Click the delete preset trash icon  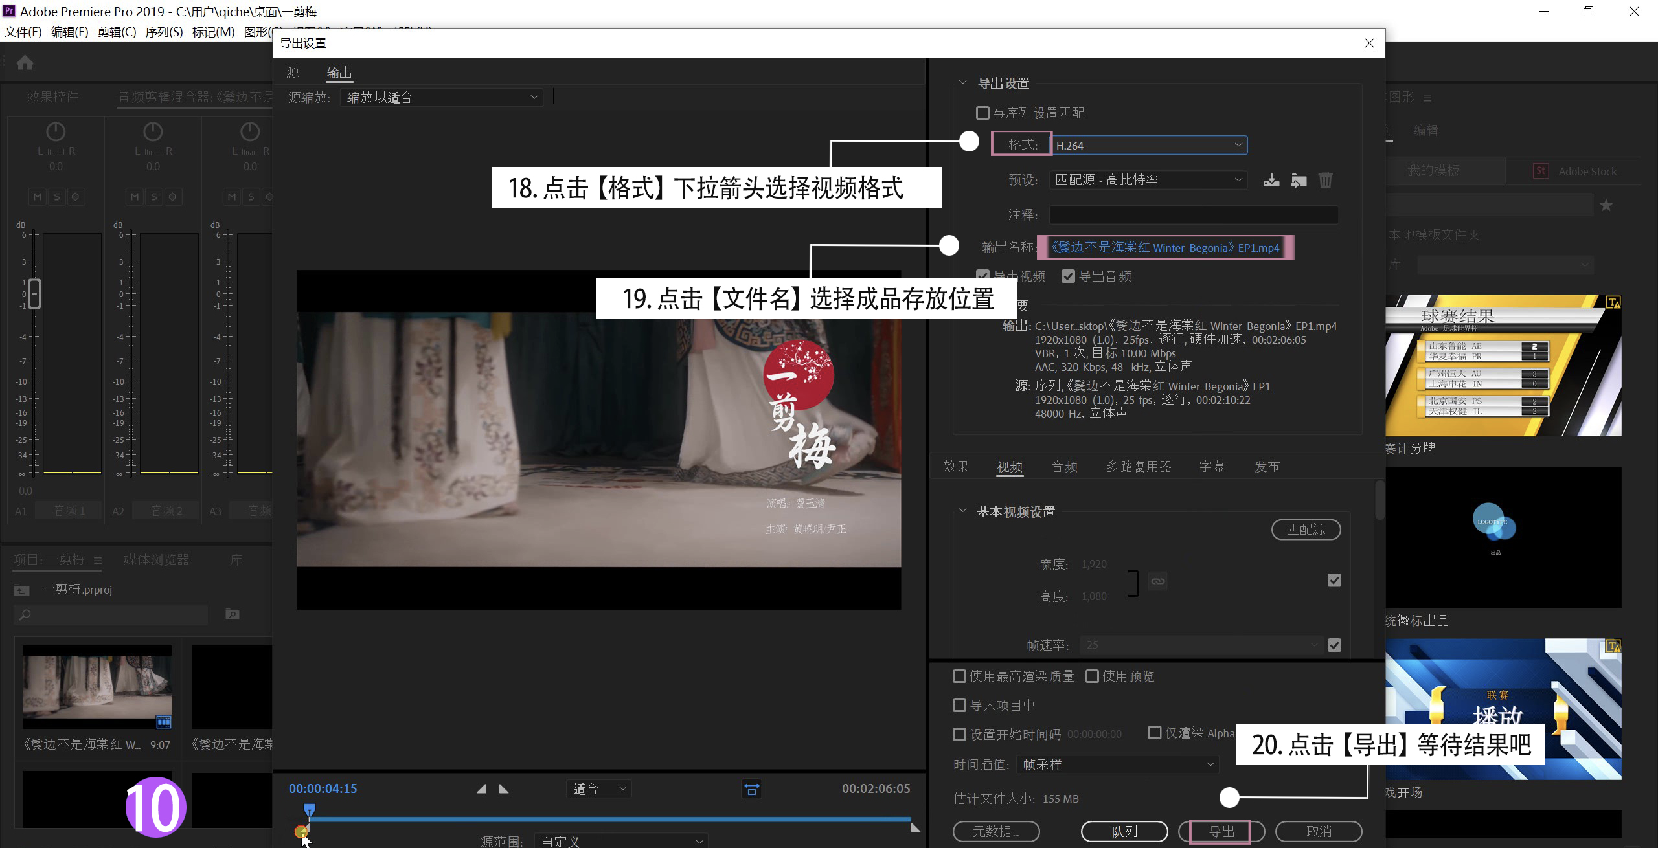coord(1326,180)
